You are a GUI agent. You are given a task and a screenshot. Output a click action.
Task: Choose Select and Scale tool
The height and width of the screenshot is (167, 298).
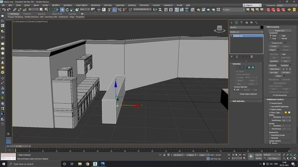(72, 9)
